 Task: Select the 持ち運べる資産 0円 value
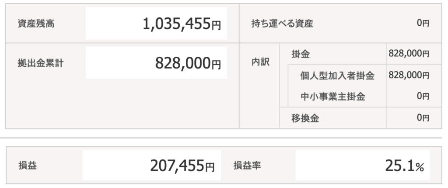pos(423,23)
